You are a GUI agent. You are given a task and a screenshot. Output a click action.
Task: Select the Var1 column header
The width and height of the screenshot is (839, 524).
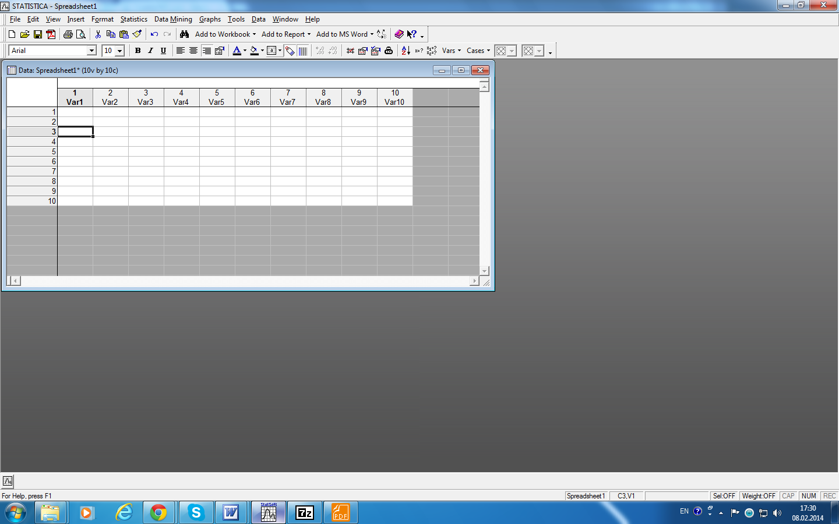click(75, 97)
